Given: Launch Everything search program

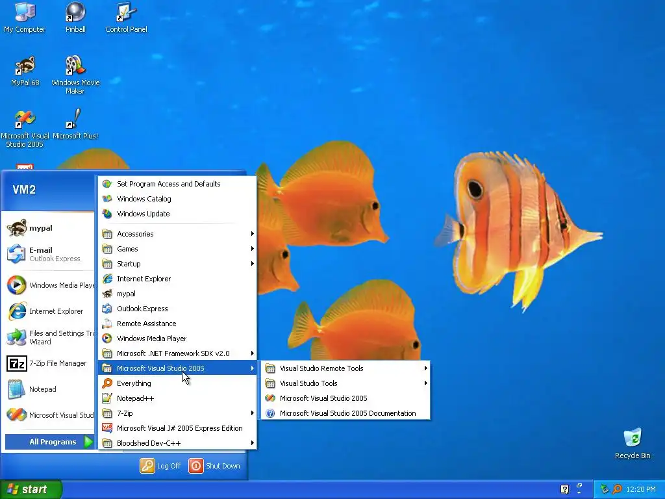Looking at the screenshot, I should click(177, 383).
